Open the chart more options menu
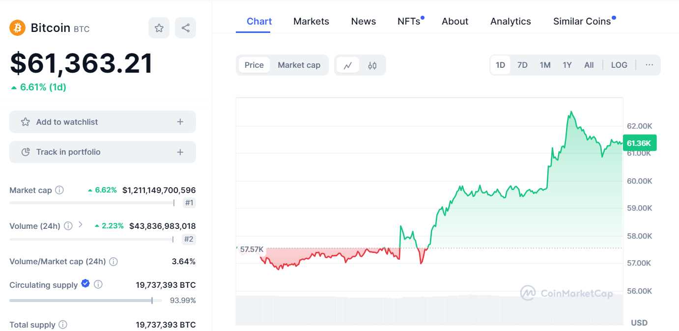Screen dimensions: 679x331 pos(650,65)
